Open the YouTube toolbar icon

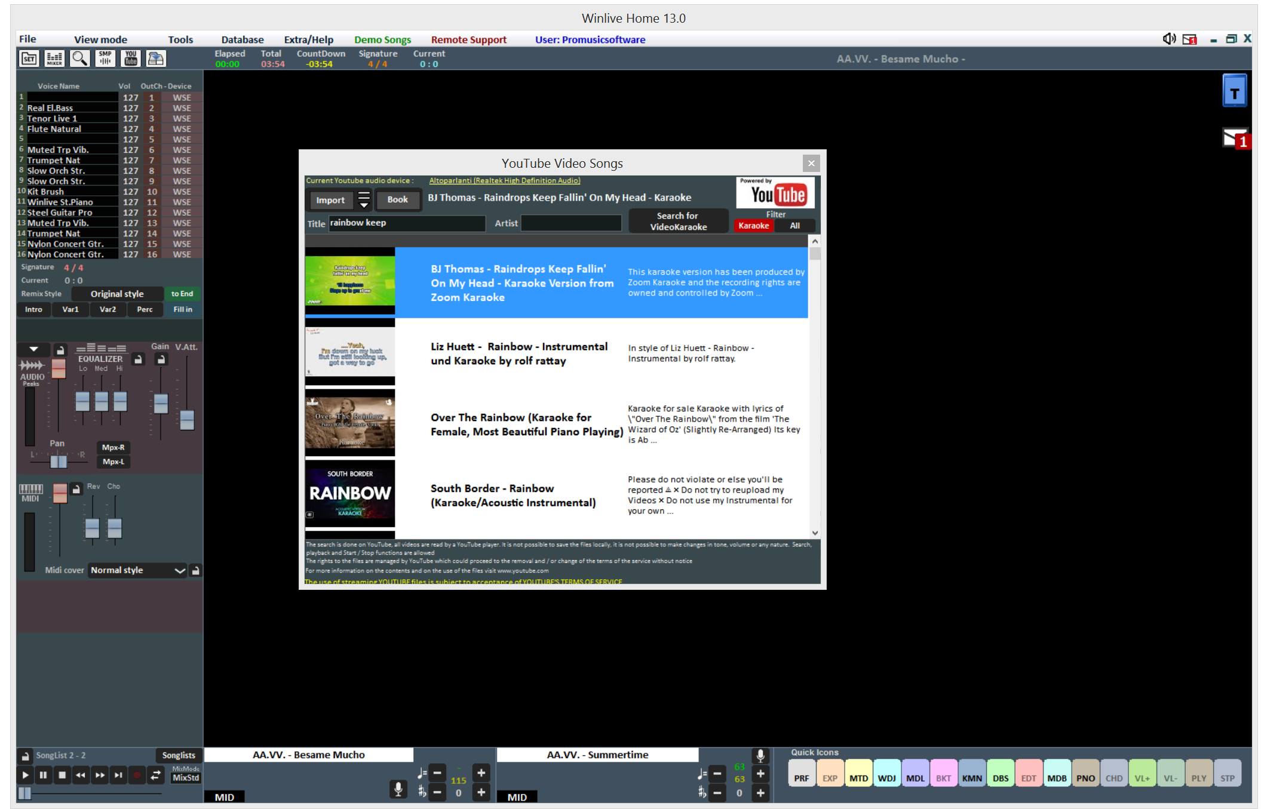click(x=130, y=59)
